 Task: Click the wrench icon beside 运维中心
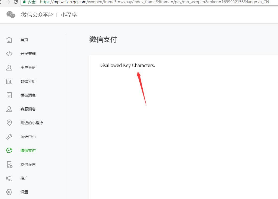pyautogui.click(x=9, y=137)
